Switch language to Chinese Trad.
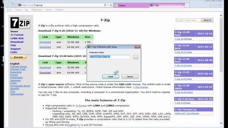The height and width of the screenshot is (128, 228). pyautogui.click(x=18, y=69)
